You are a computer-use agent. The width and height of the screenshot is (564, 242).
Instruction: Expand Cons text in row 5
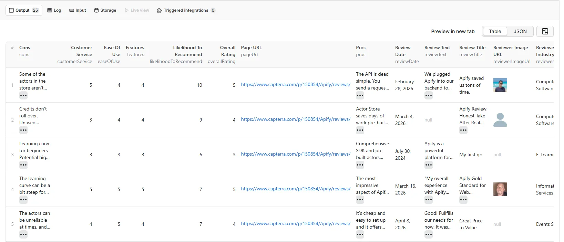click(x=23, y=235)
